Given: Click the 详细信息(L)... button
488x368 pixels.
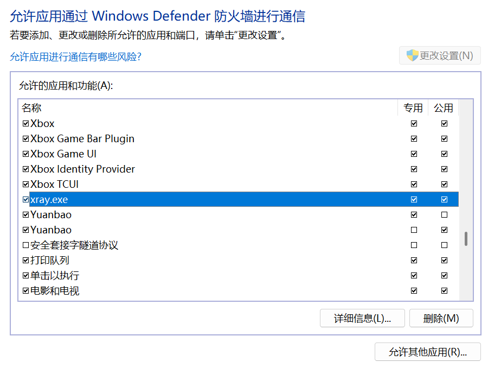Looking at the screenshot, I should pyautogui.click(x=362, y=318).
